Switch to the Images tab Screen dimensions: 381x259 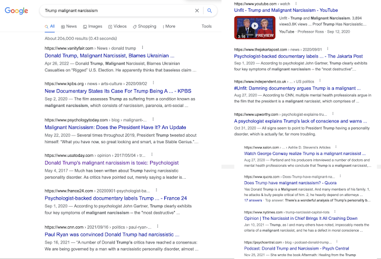click(x=93, y=26)
